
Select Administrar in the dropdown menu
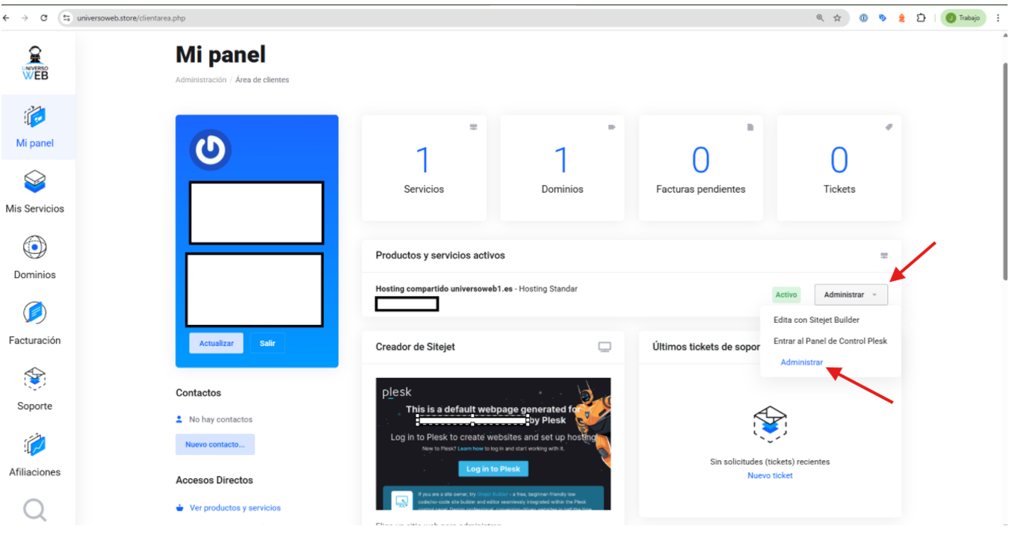(x=801, y=362)
